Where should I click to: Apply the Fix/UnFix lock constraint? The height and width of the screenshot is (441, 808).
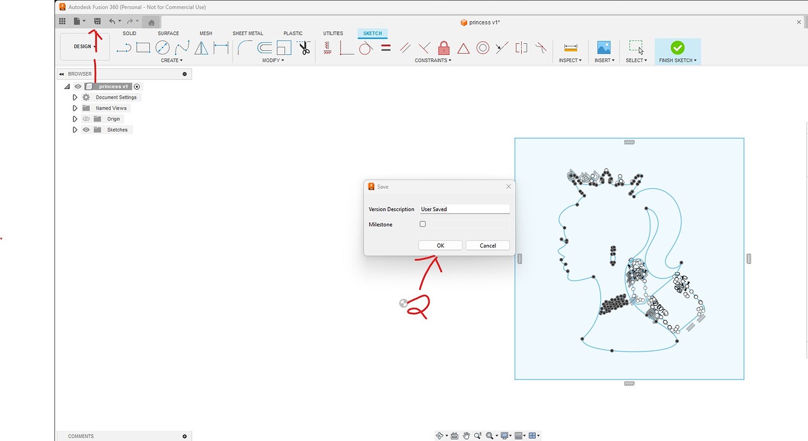point(444,48)
